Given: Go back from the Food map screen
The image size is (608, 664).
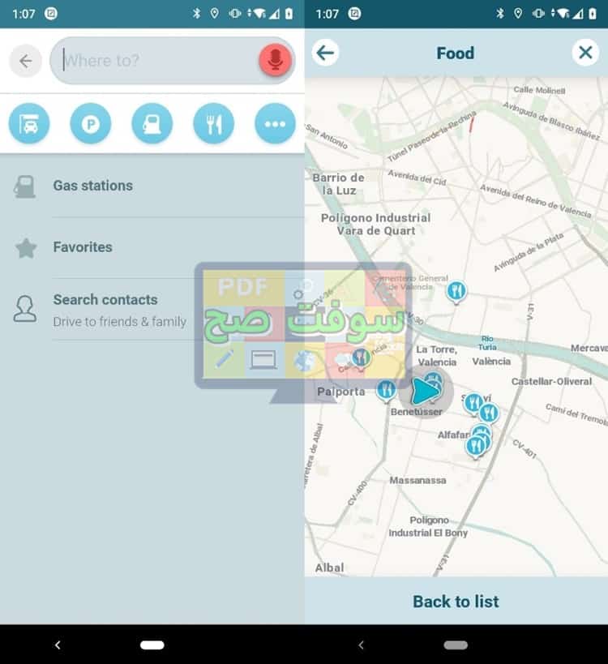Looking at the screenshot, I should (325, 53).
